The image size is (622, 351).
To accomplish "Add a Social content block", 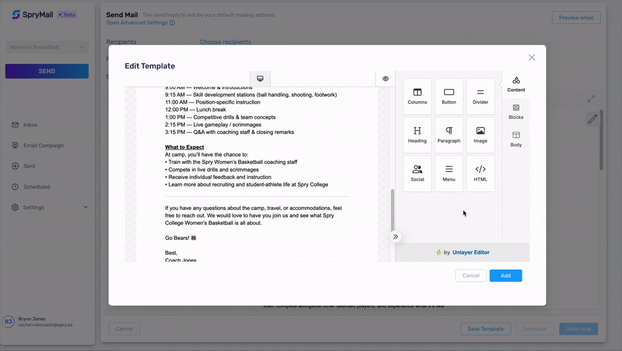I will click(417, 173).
